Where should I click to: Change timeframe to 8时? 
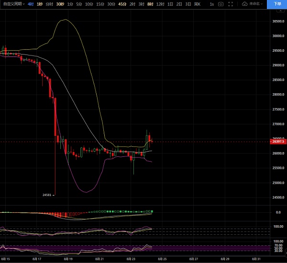[151, 4]
